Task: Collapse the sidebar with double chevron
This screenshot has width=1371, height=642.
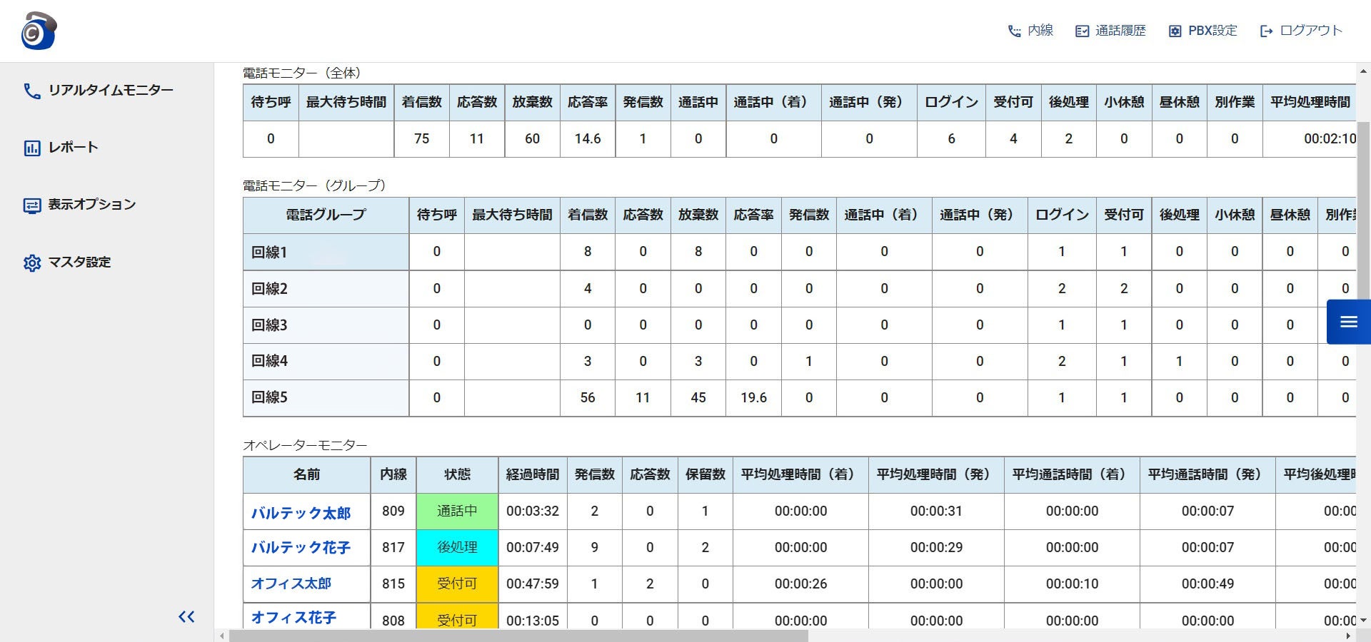Action: 186,616
